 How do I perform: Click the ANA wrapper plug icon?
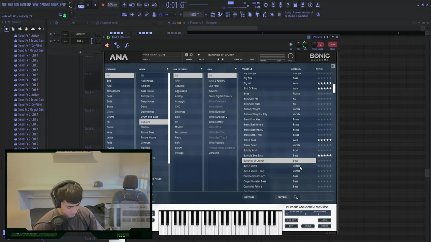pyautogui.click(x=107, y=45)
